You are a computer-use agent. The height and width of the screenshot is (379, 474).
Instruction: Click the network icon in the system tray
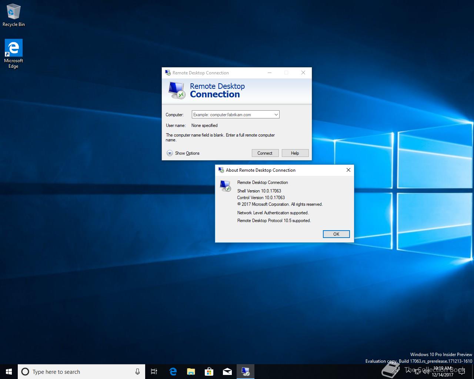[417, 372]
